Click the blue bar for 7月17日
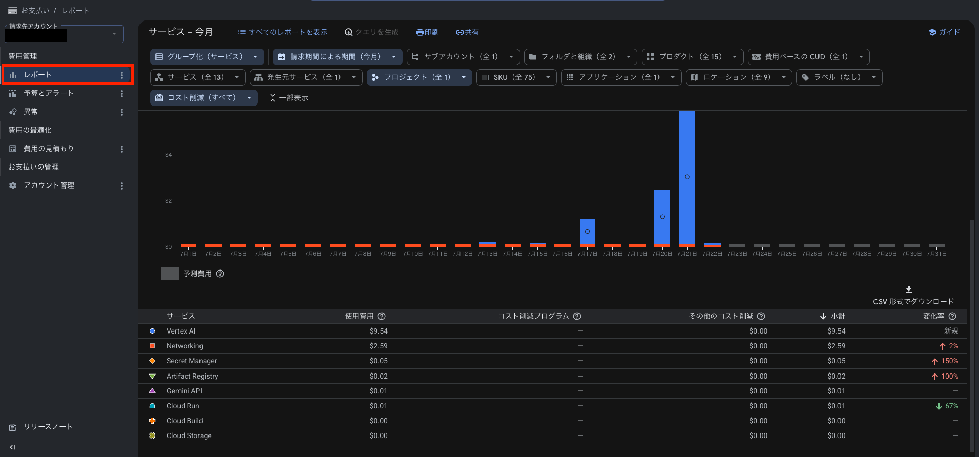 coord(587,232)
